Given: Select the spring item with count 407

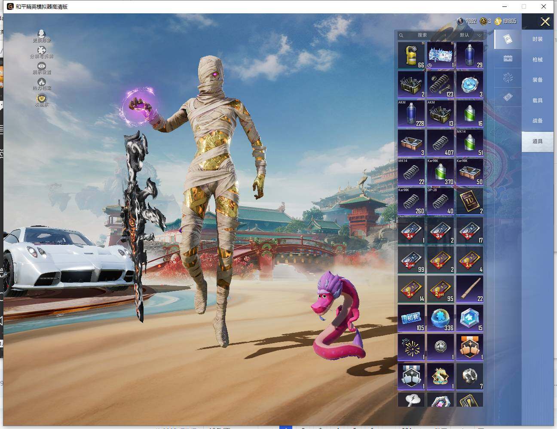Looking at the screenshot, I should pyautogui.click(x=441, y=143).
